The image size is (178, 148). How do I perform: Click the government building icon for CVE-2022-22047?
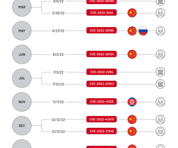click(161, 84)
